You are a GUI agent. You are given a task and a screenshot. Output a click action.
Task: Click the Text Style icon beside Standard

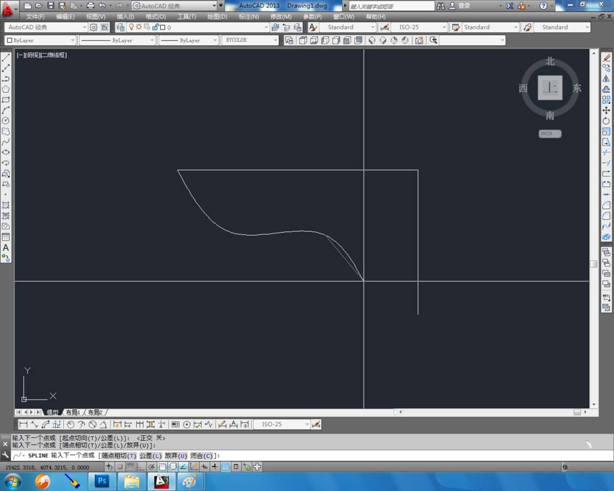313,27
